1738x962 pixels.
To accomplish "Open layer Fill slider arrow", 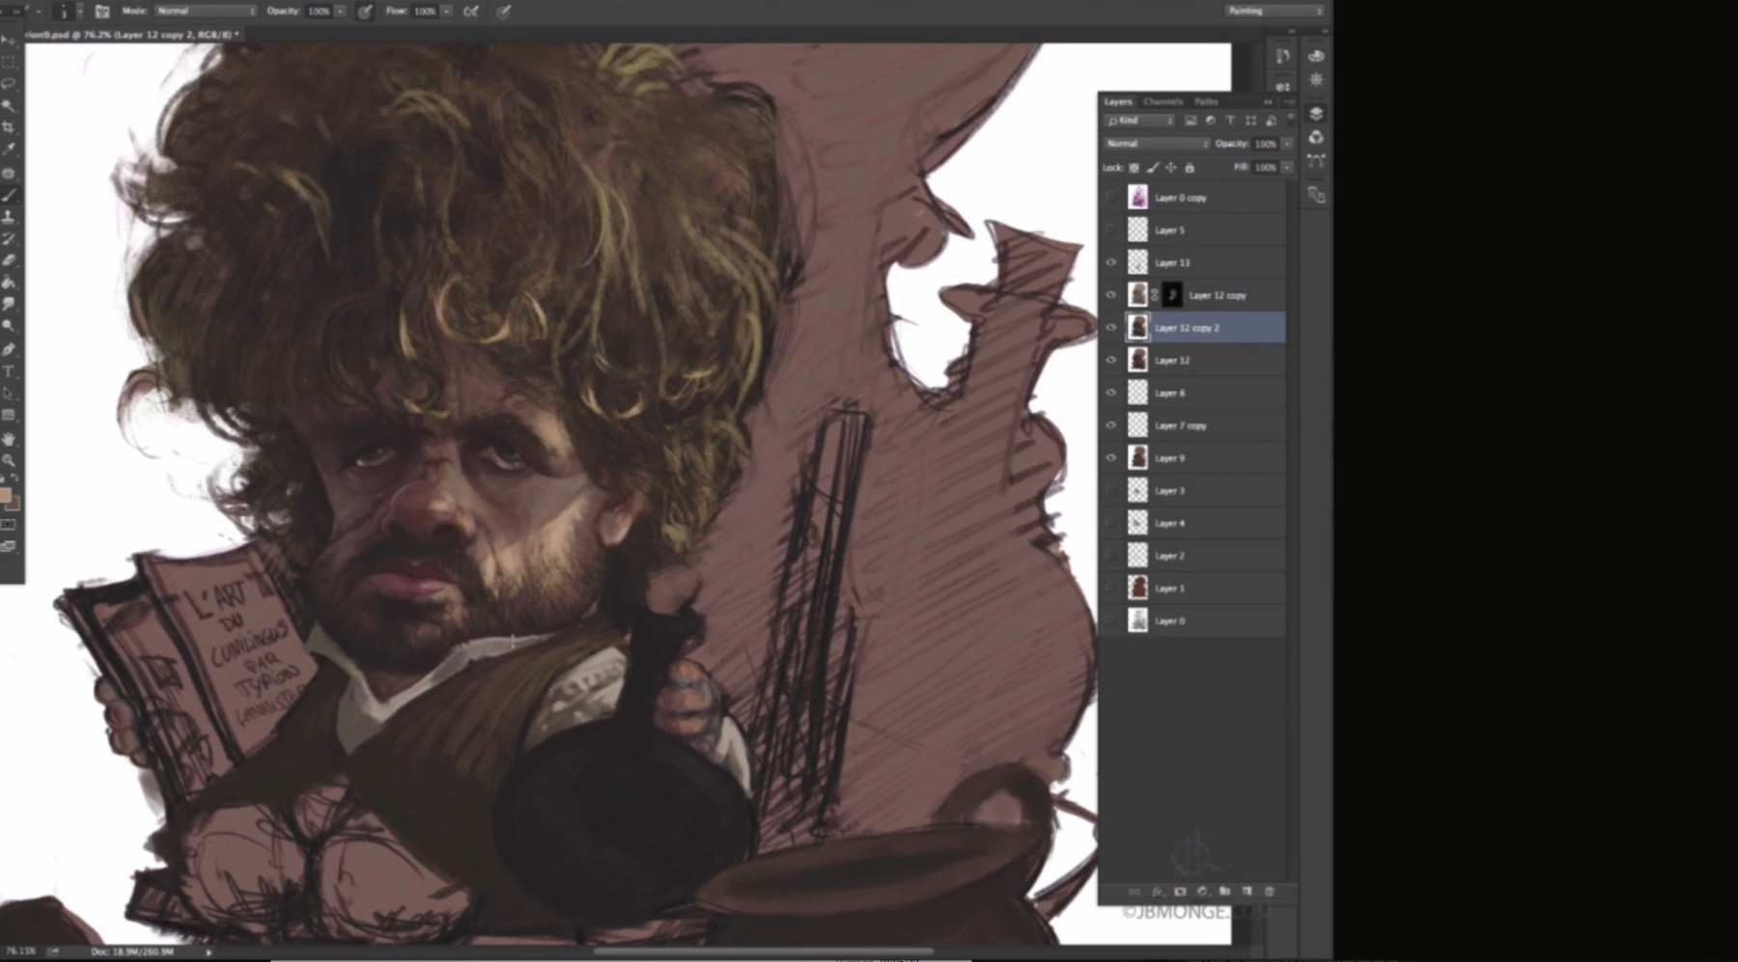I will pos(1287,168).
